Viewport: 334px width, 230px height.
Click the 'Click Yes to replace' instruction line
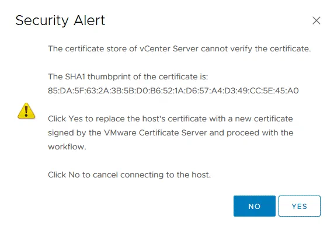(x=171, y=119)
